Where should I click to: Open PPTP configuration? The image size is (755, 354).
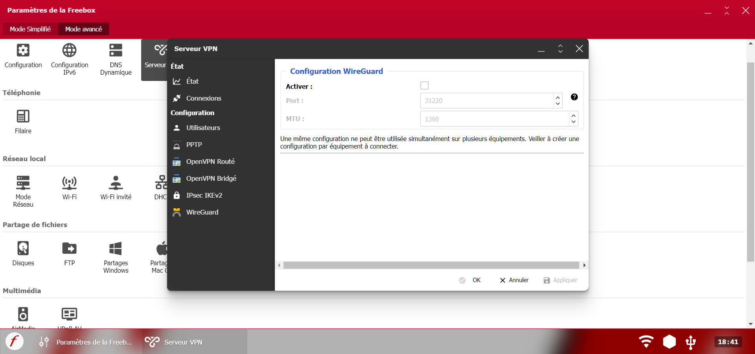point(221,145)
